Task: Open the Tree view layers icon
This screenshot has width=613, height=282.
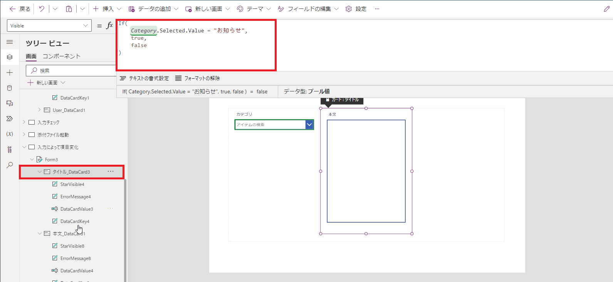Action: [10, 57]
